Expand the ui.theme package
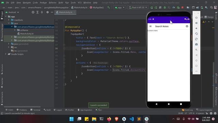 (x=15, y=30)
